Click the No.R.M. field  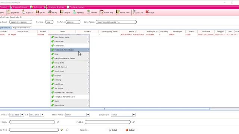[x=73, y=22]
